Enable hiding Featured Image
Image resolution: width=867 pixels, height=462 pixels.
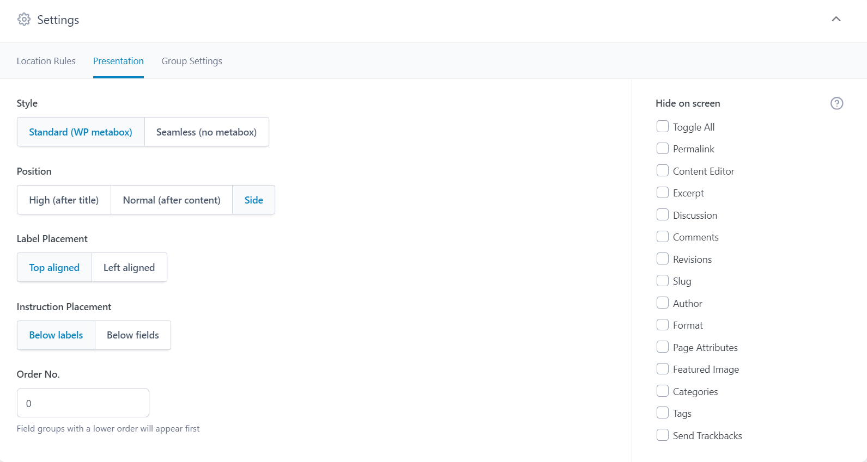[663, 368]
